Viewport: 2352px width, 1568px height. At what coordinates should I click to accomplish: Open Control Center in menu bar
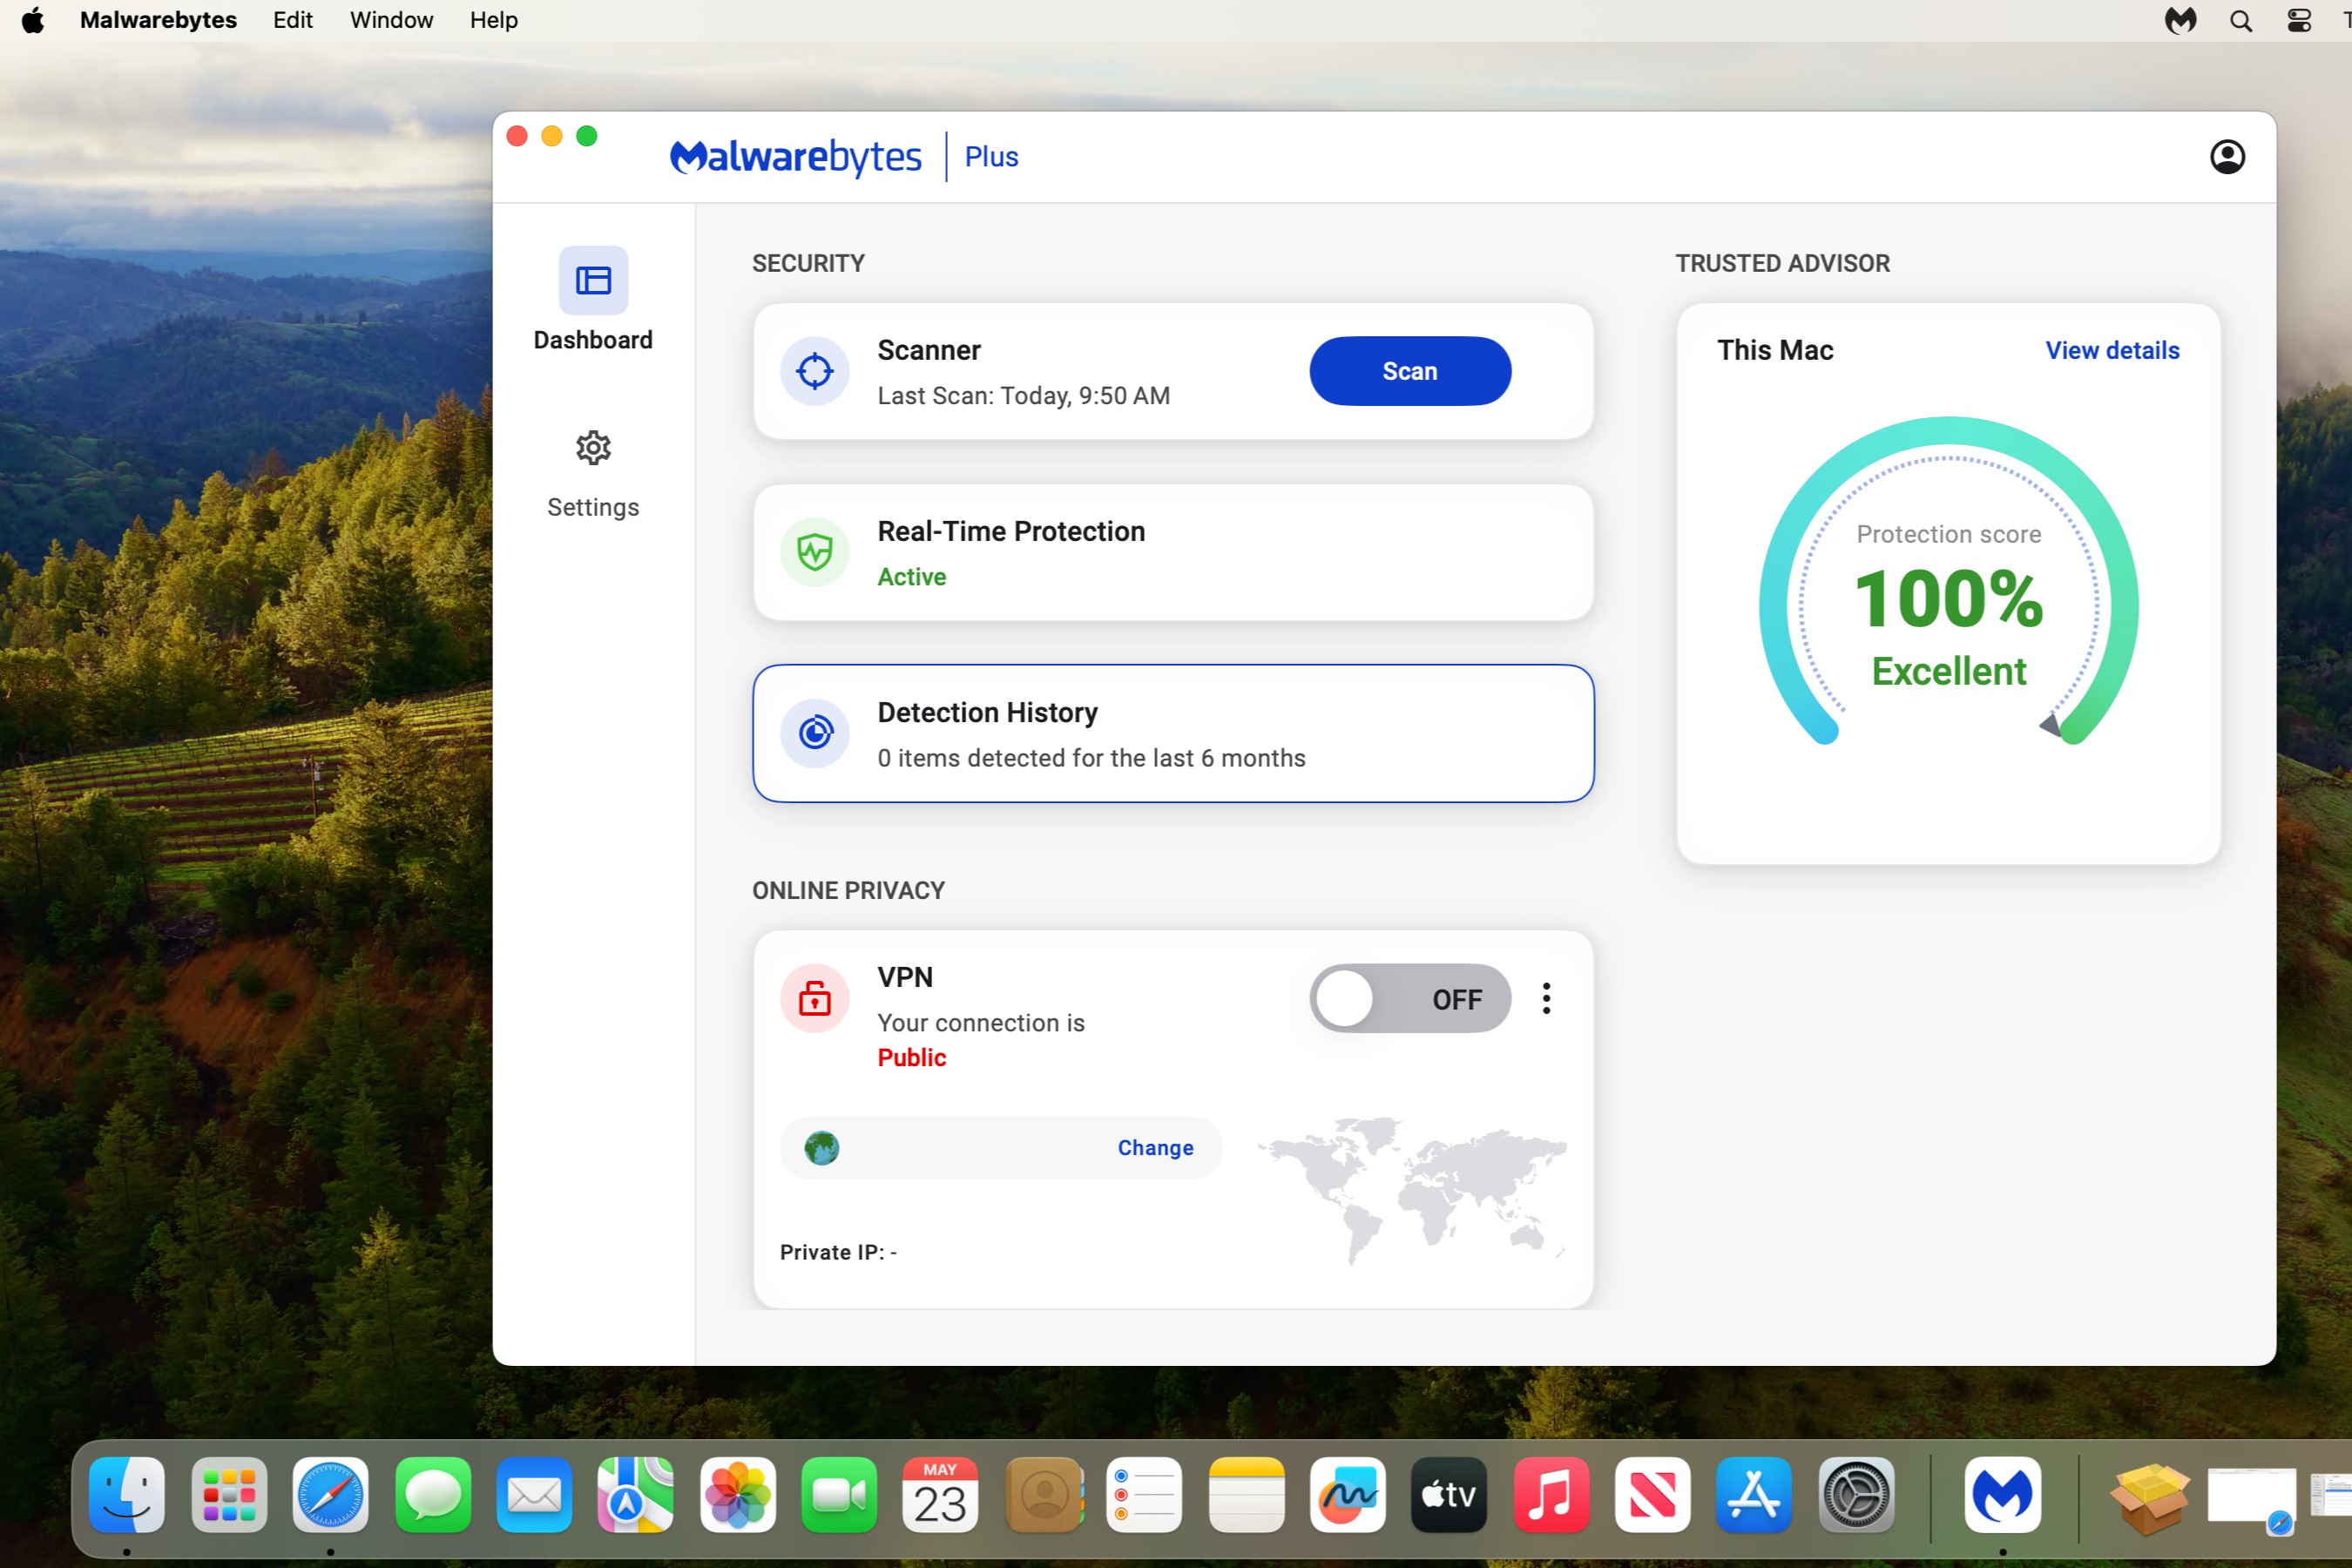click(x=2299, y=20)
